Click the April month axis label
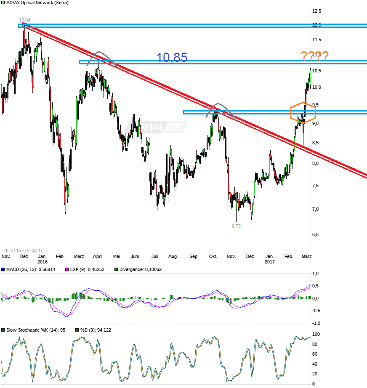This screenshot has width=367, height=388. coord(98,256)
